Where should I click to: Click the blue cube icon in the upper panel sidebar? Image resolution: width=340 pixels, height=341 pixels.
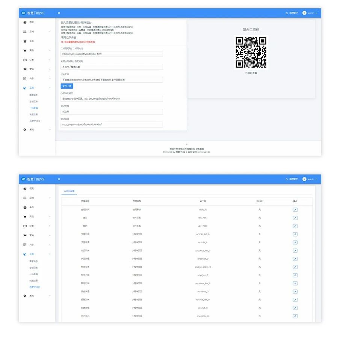coord(25,88)
